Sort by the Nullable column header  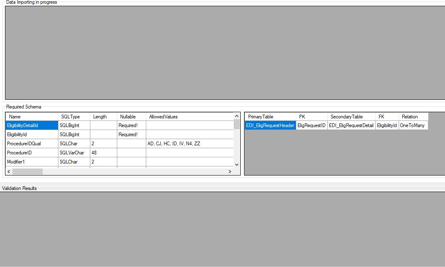(x=131, y=116)
